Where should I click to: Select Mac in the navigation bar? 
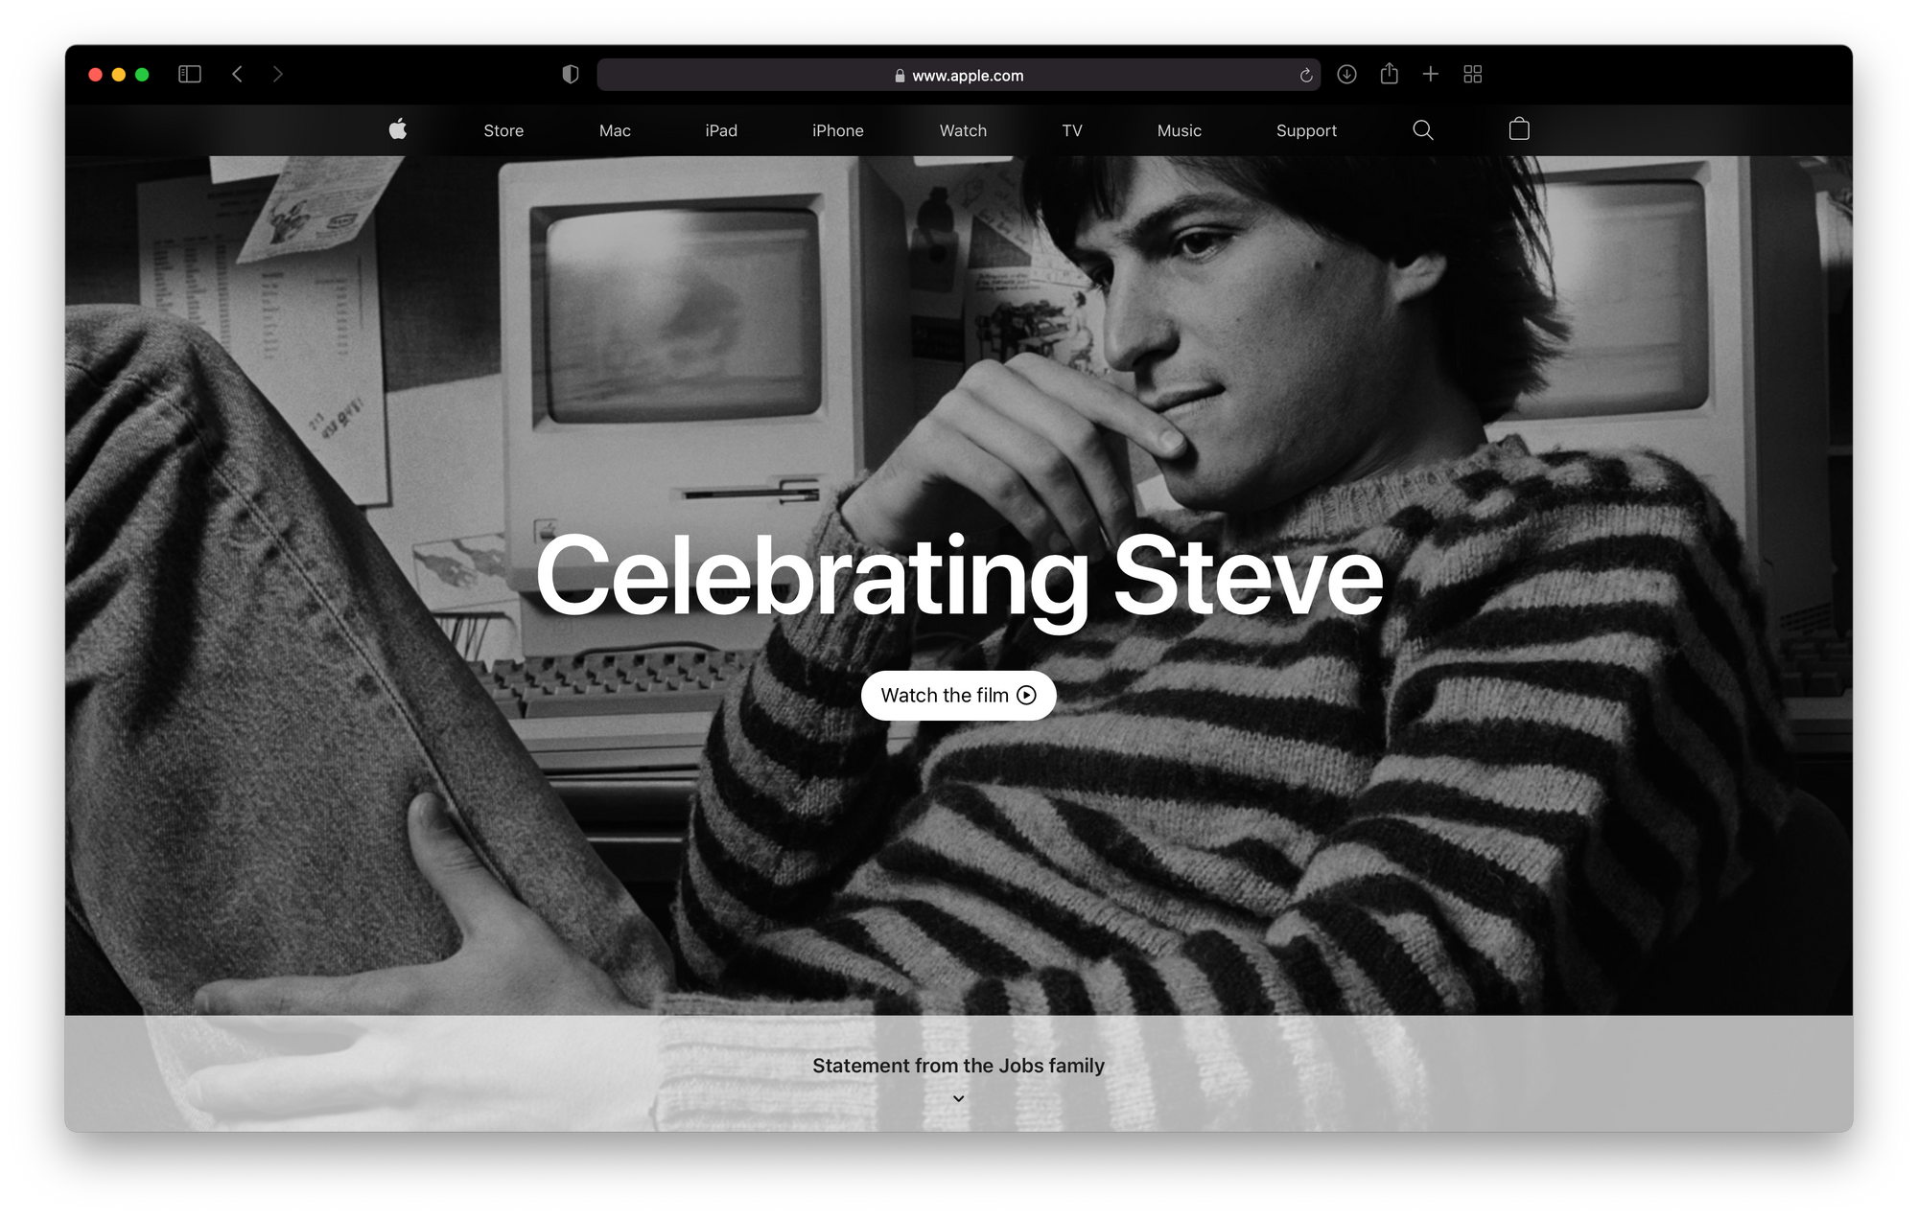615,130
